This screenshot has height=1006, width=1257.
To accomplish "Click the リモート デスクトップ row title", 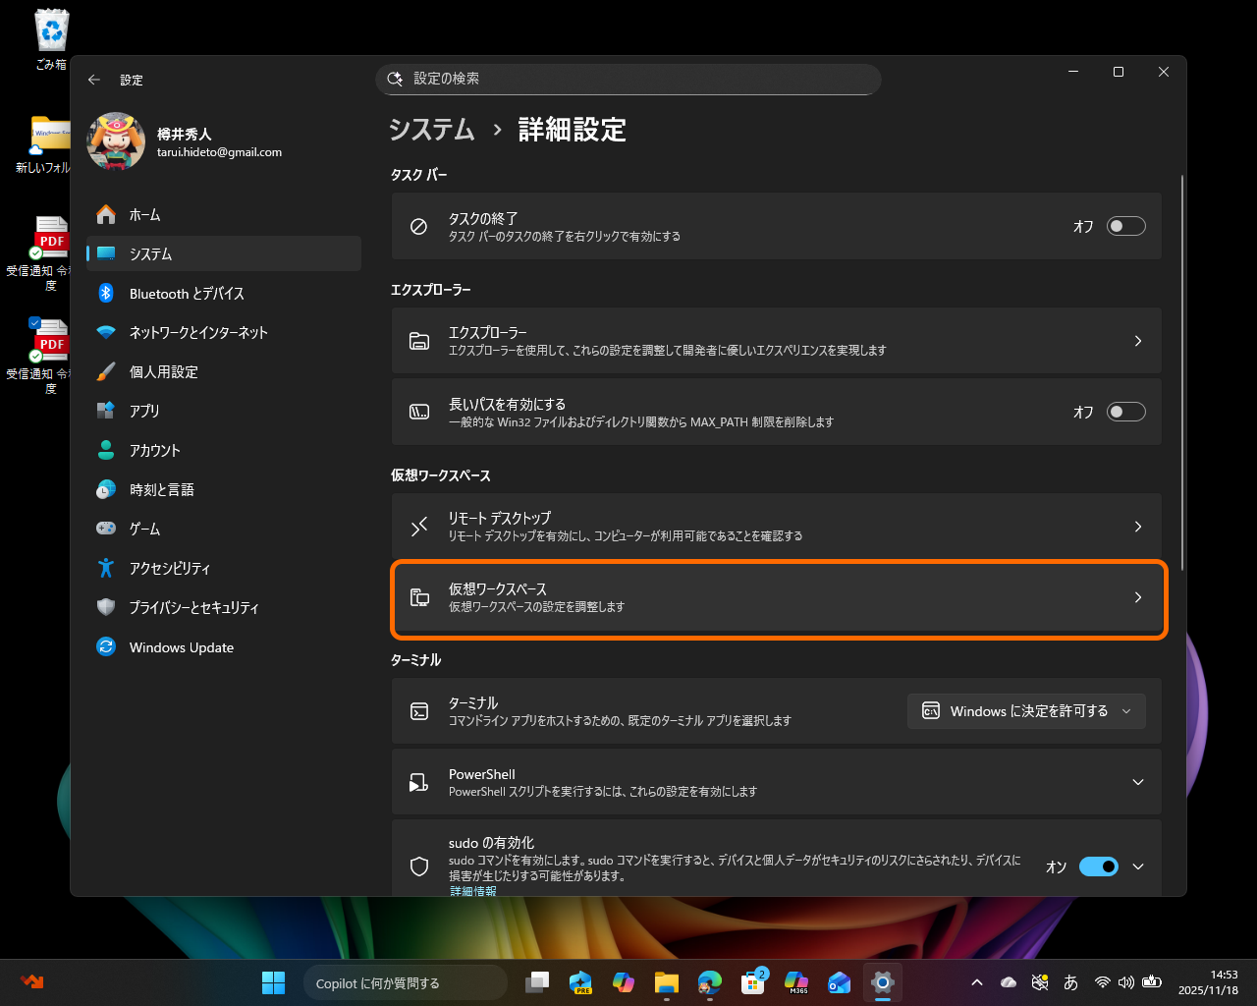I will tap(500, 518).
